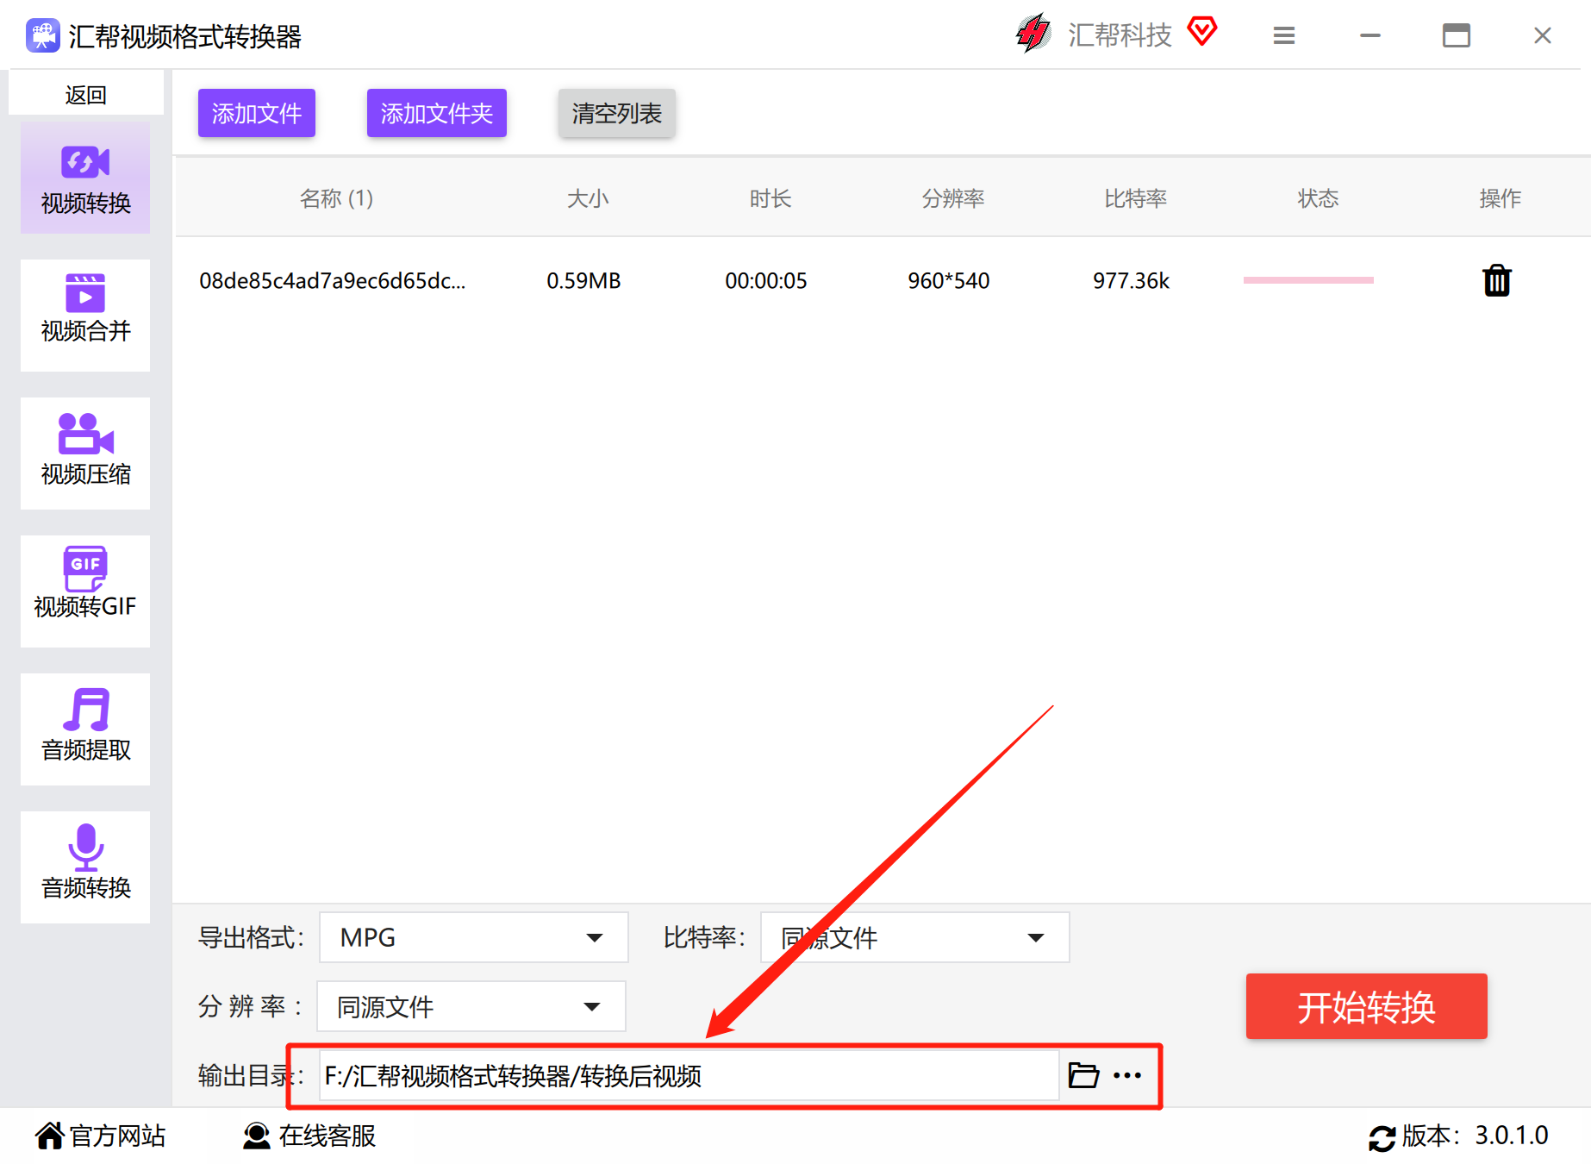The width and height of the screenshot is (1591, 1164).
Task: Open the 视频压缩 video compress module
Action: pos(85,454)
